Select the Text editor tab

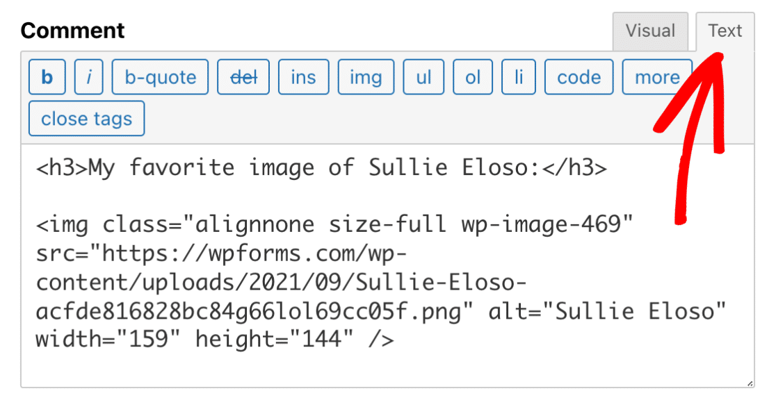[725, 31]
